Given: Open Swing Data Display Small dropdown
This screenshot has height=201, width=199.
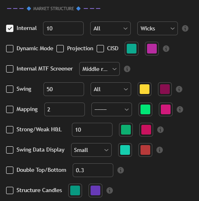Looking at the screenshot, I should point(91,150).
